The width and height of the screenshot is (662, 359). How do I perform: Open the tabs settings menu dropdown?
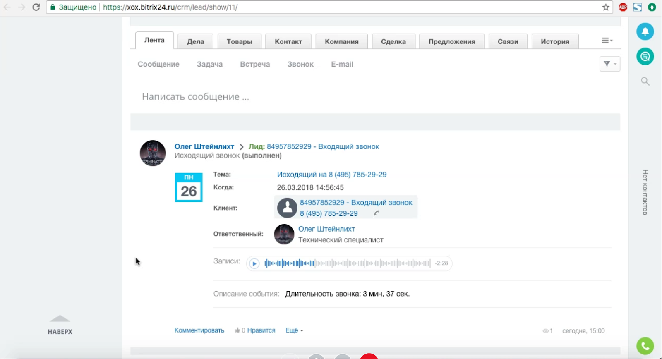click(607, 41)
